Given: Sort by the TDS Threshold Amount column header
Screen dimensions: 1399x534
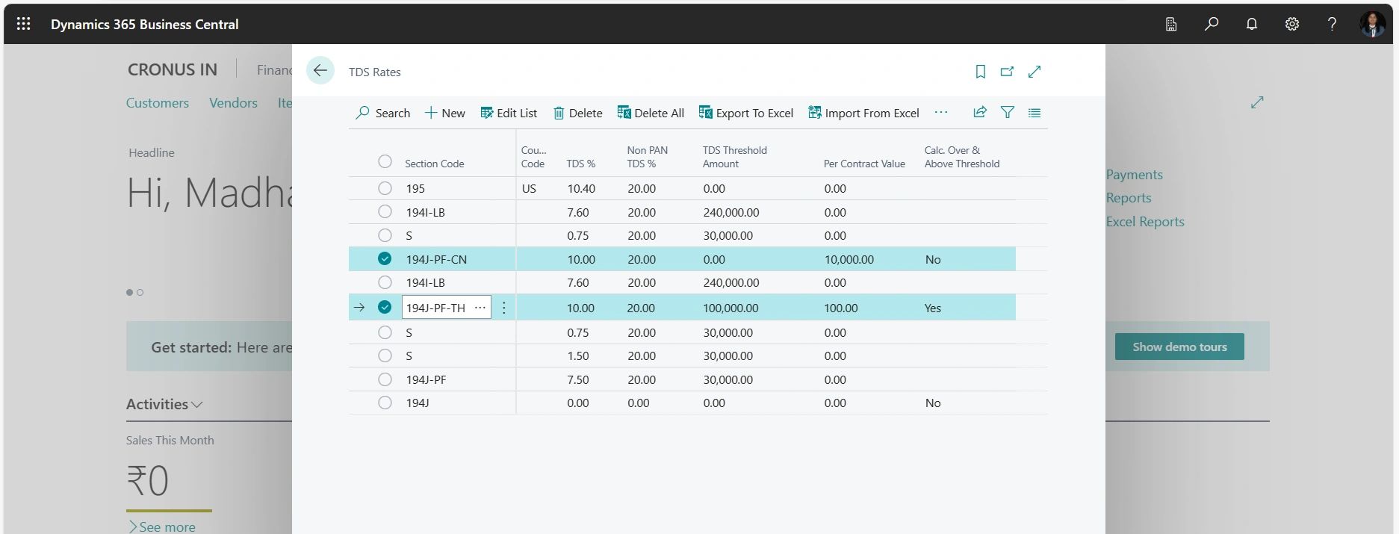Looking at the screenshot, I should point(734,157).
